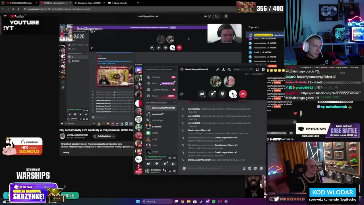The image size is (364, 205).
Task: Open DawidJasperKurczak channel name under video
Action: pos(77,135)
